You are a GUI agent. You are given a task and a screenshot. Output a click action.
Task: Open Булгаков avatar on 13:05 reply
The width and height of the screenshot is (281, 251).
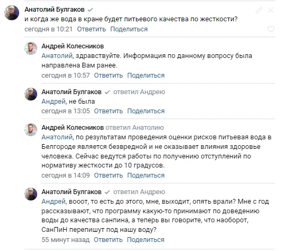click(x=31, y=94)
